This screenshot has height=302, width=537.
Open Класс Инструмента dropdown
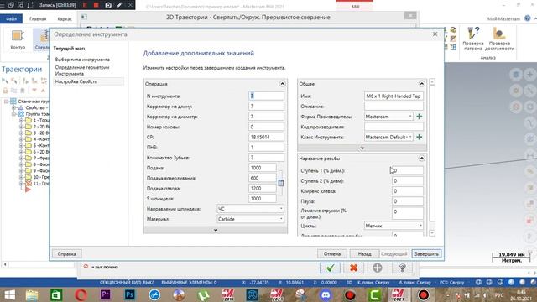pos(388,137)
